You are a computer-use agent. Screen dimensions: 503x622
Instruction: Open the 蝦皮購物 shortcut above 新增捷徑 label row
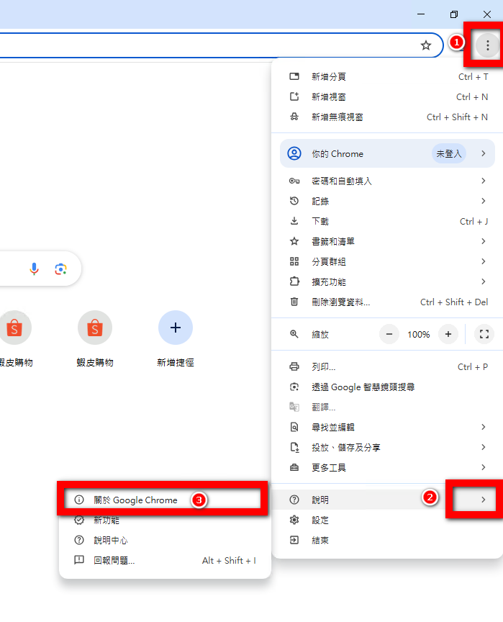(95, 328)
